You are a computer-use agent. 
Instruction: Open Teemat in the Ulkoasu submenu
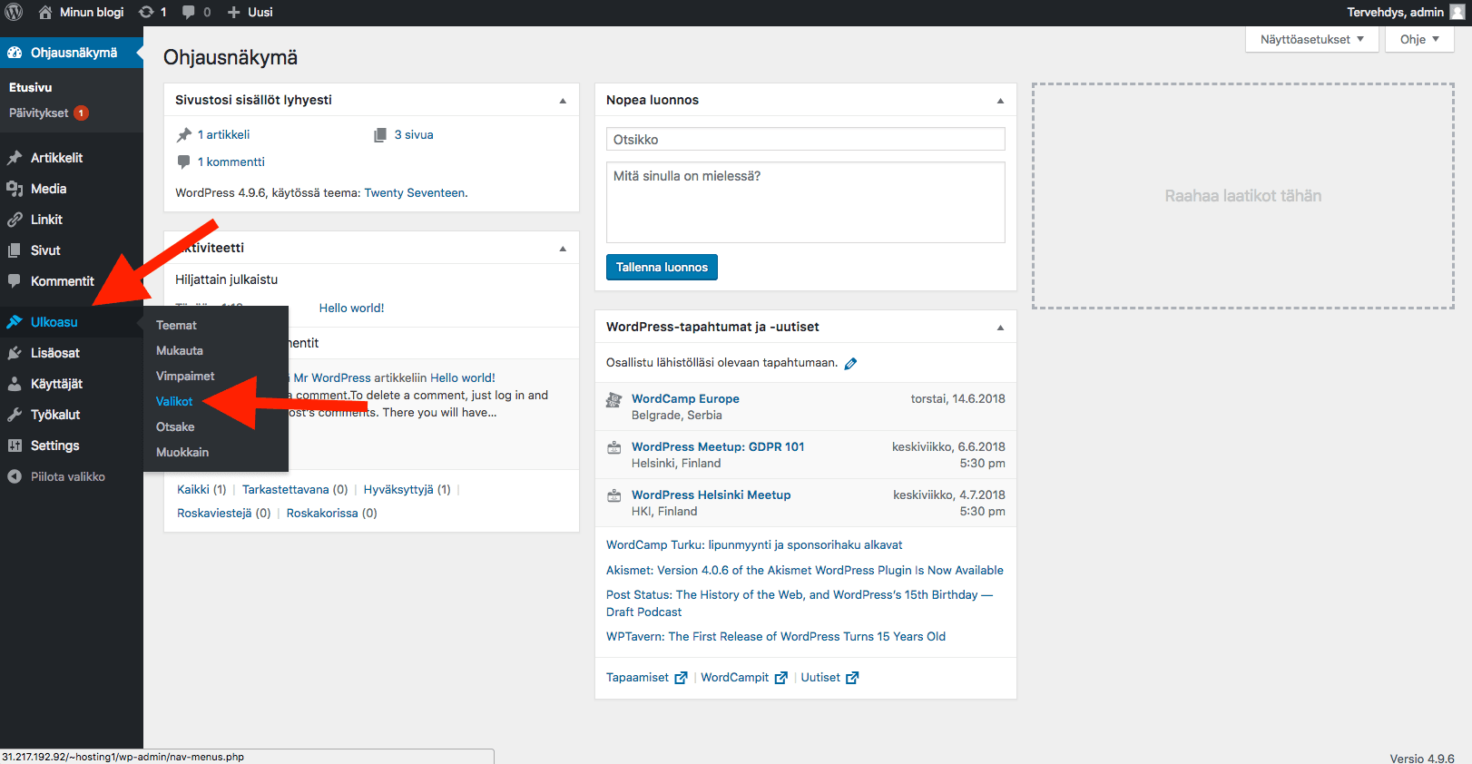tap(176, 325)
